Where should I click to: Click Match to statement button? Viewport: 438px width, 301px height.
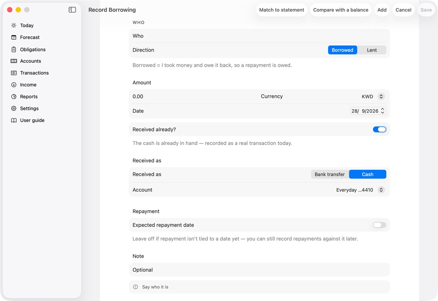(282, 10)
